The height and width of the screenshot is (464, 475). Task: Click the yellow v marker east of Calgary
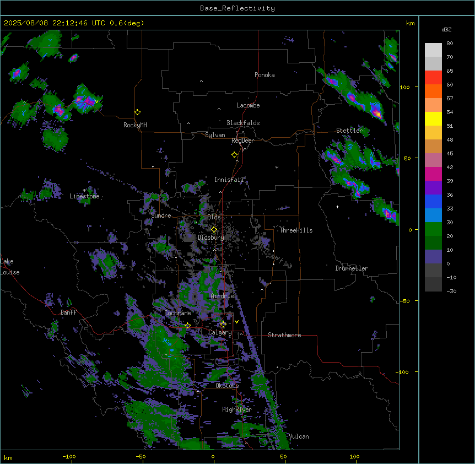point(236,322)
